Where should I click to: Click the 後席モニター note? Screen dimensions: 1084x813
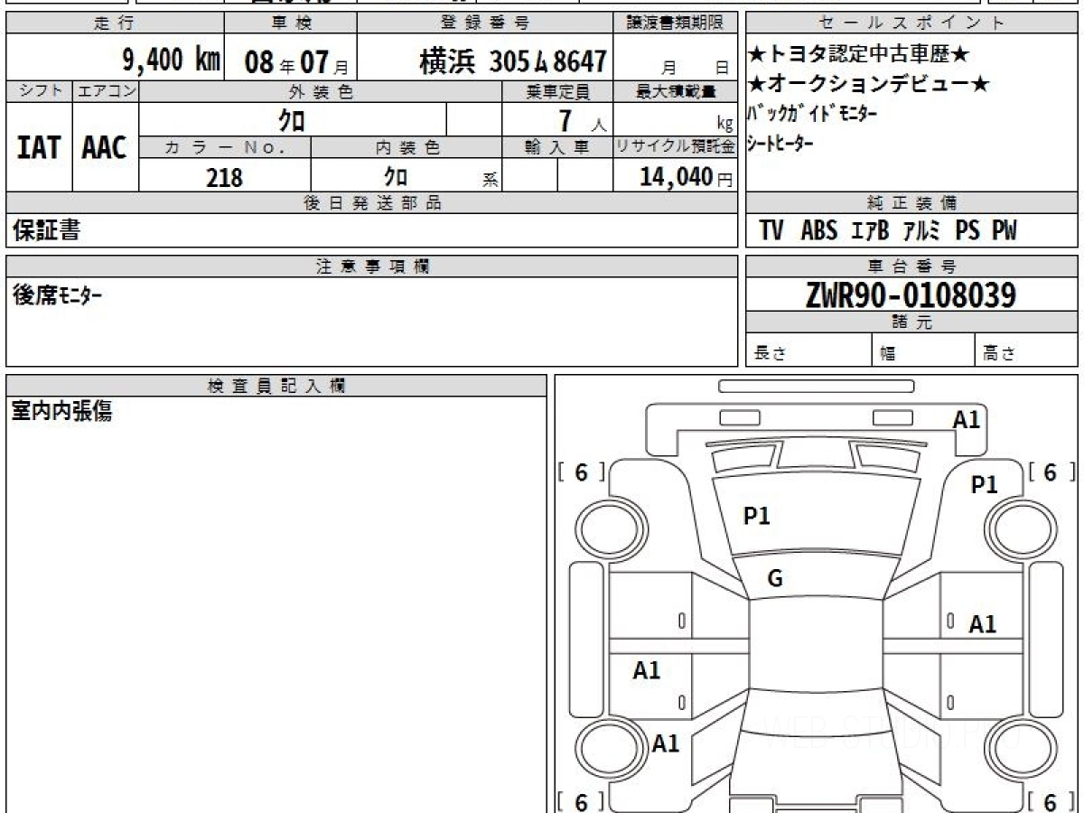57,294
